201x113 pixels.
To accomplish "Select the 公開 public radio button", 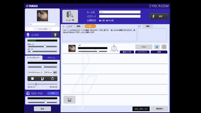I will click(x=100, y=20).
